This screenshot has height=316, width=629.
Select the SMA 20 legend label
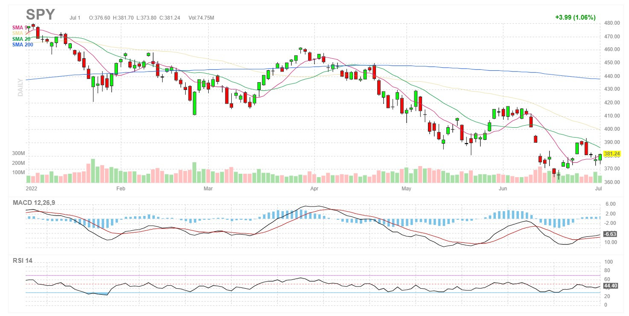point(21,39)
